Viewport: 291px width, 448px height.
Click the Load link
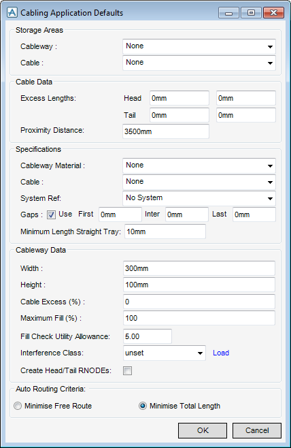coord(221,353)
